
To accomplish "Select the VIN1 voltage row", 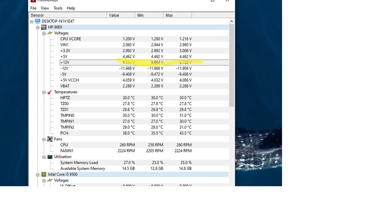I will [x=144, y=45].
